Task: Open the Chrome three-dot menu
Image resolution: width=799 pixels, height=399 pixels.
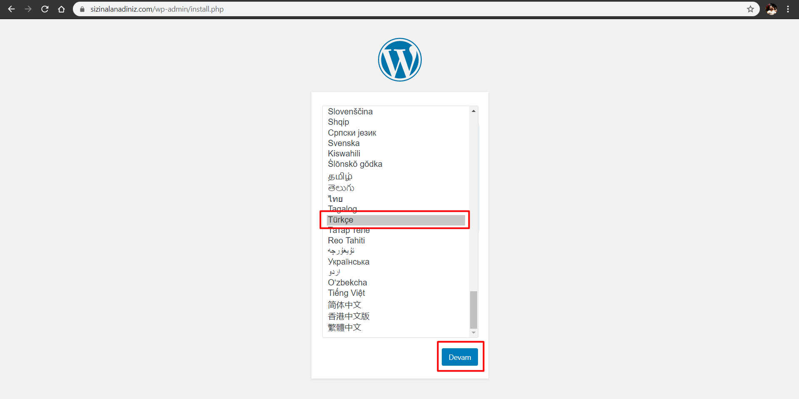Action: [x=788, y=9]
